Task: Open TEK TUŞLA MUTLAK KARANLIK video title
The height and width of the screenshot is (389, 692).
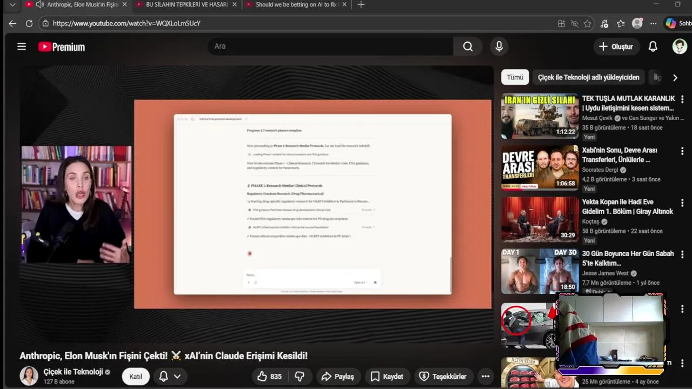Action: [x=628, y=103]
